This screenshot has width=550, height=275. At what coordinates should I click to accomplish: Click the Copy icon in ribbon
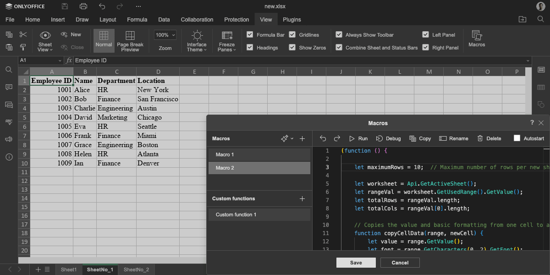9,34
